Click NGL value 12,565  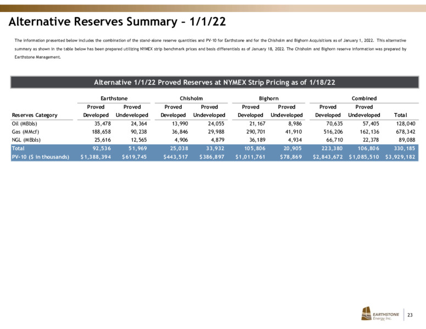click(x=139, y=140)
